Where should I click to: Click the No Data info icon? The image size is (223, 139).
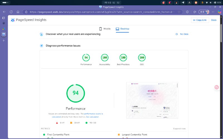(177, 34)
